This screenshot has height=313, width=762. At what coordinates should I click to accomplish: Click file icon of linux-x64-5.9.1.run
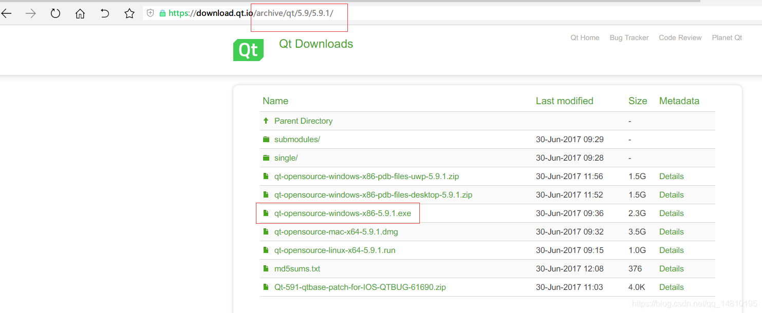(266, 250)
